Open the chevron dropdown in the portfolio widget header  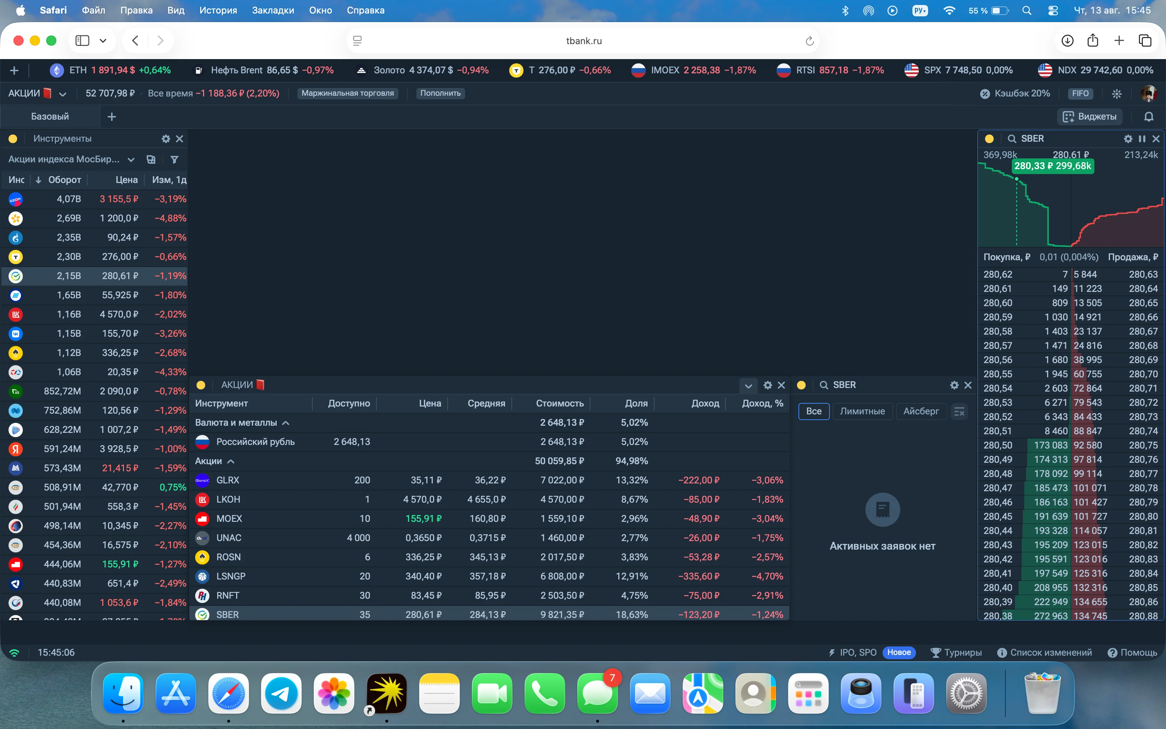click(x=748, y=386)
